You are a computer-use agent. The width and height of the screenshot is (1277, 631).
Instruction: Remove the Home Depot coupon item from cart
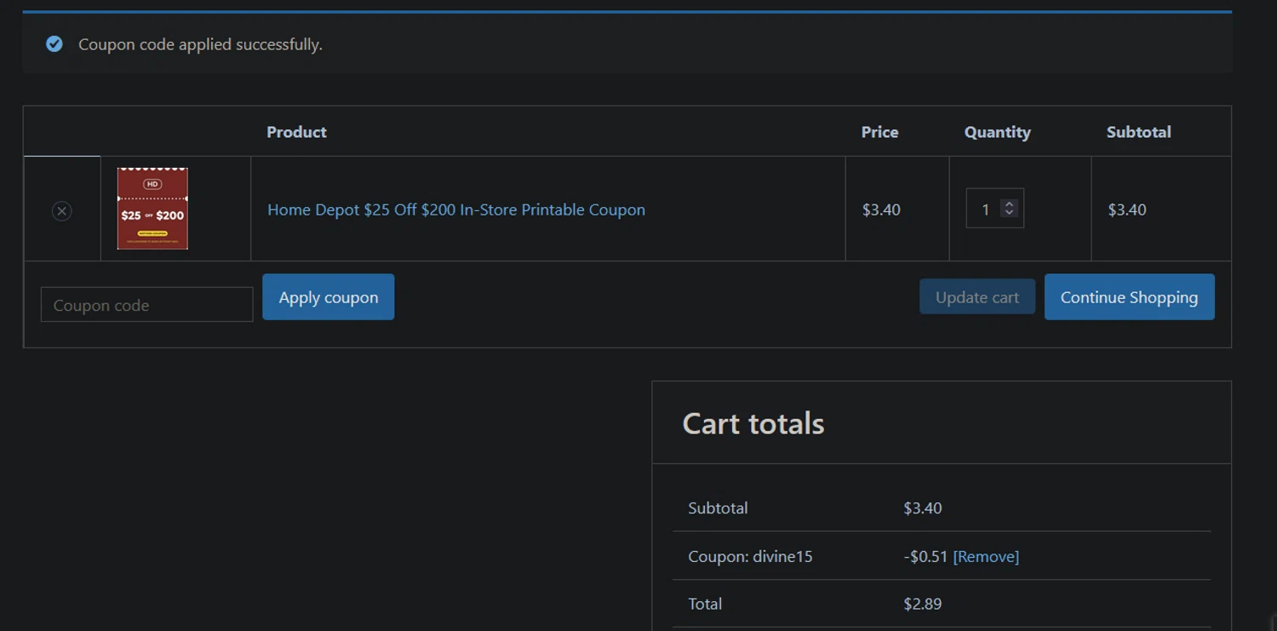[61, 210]
